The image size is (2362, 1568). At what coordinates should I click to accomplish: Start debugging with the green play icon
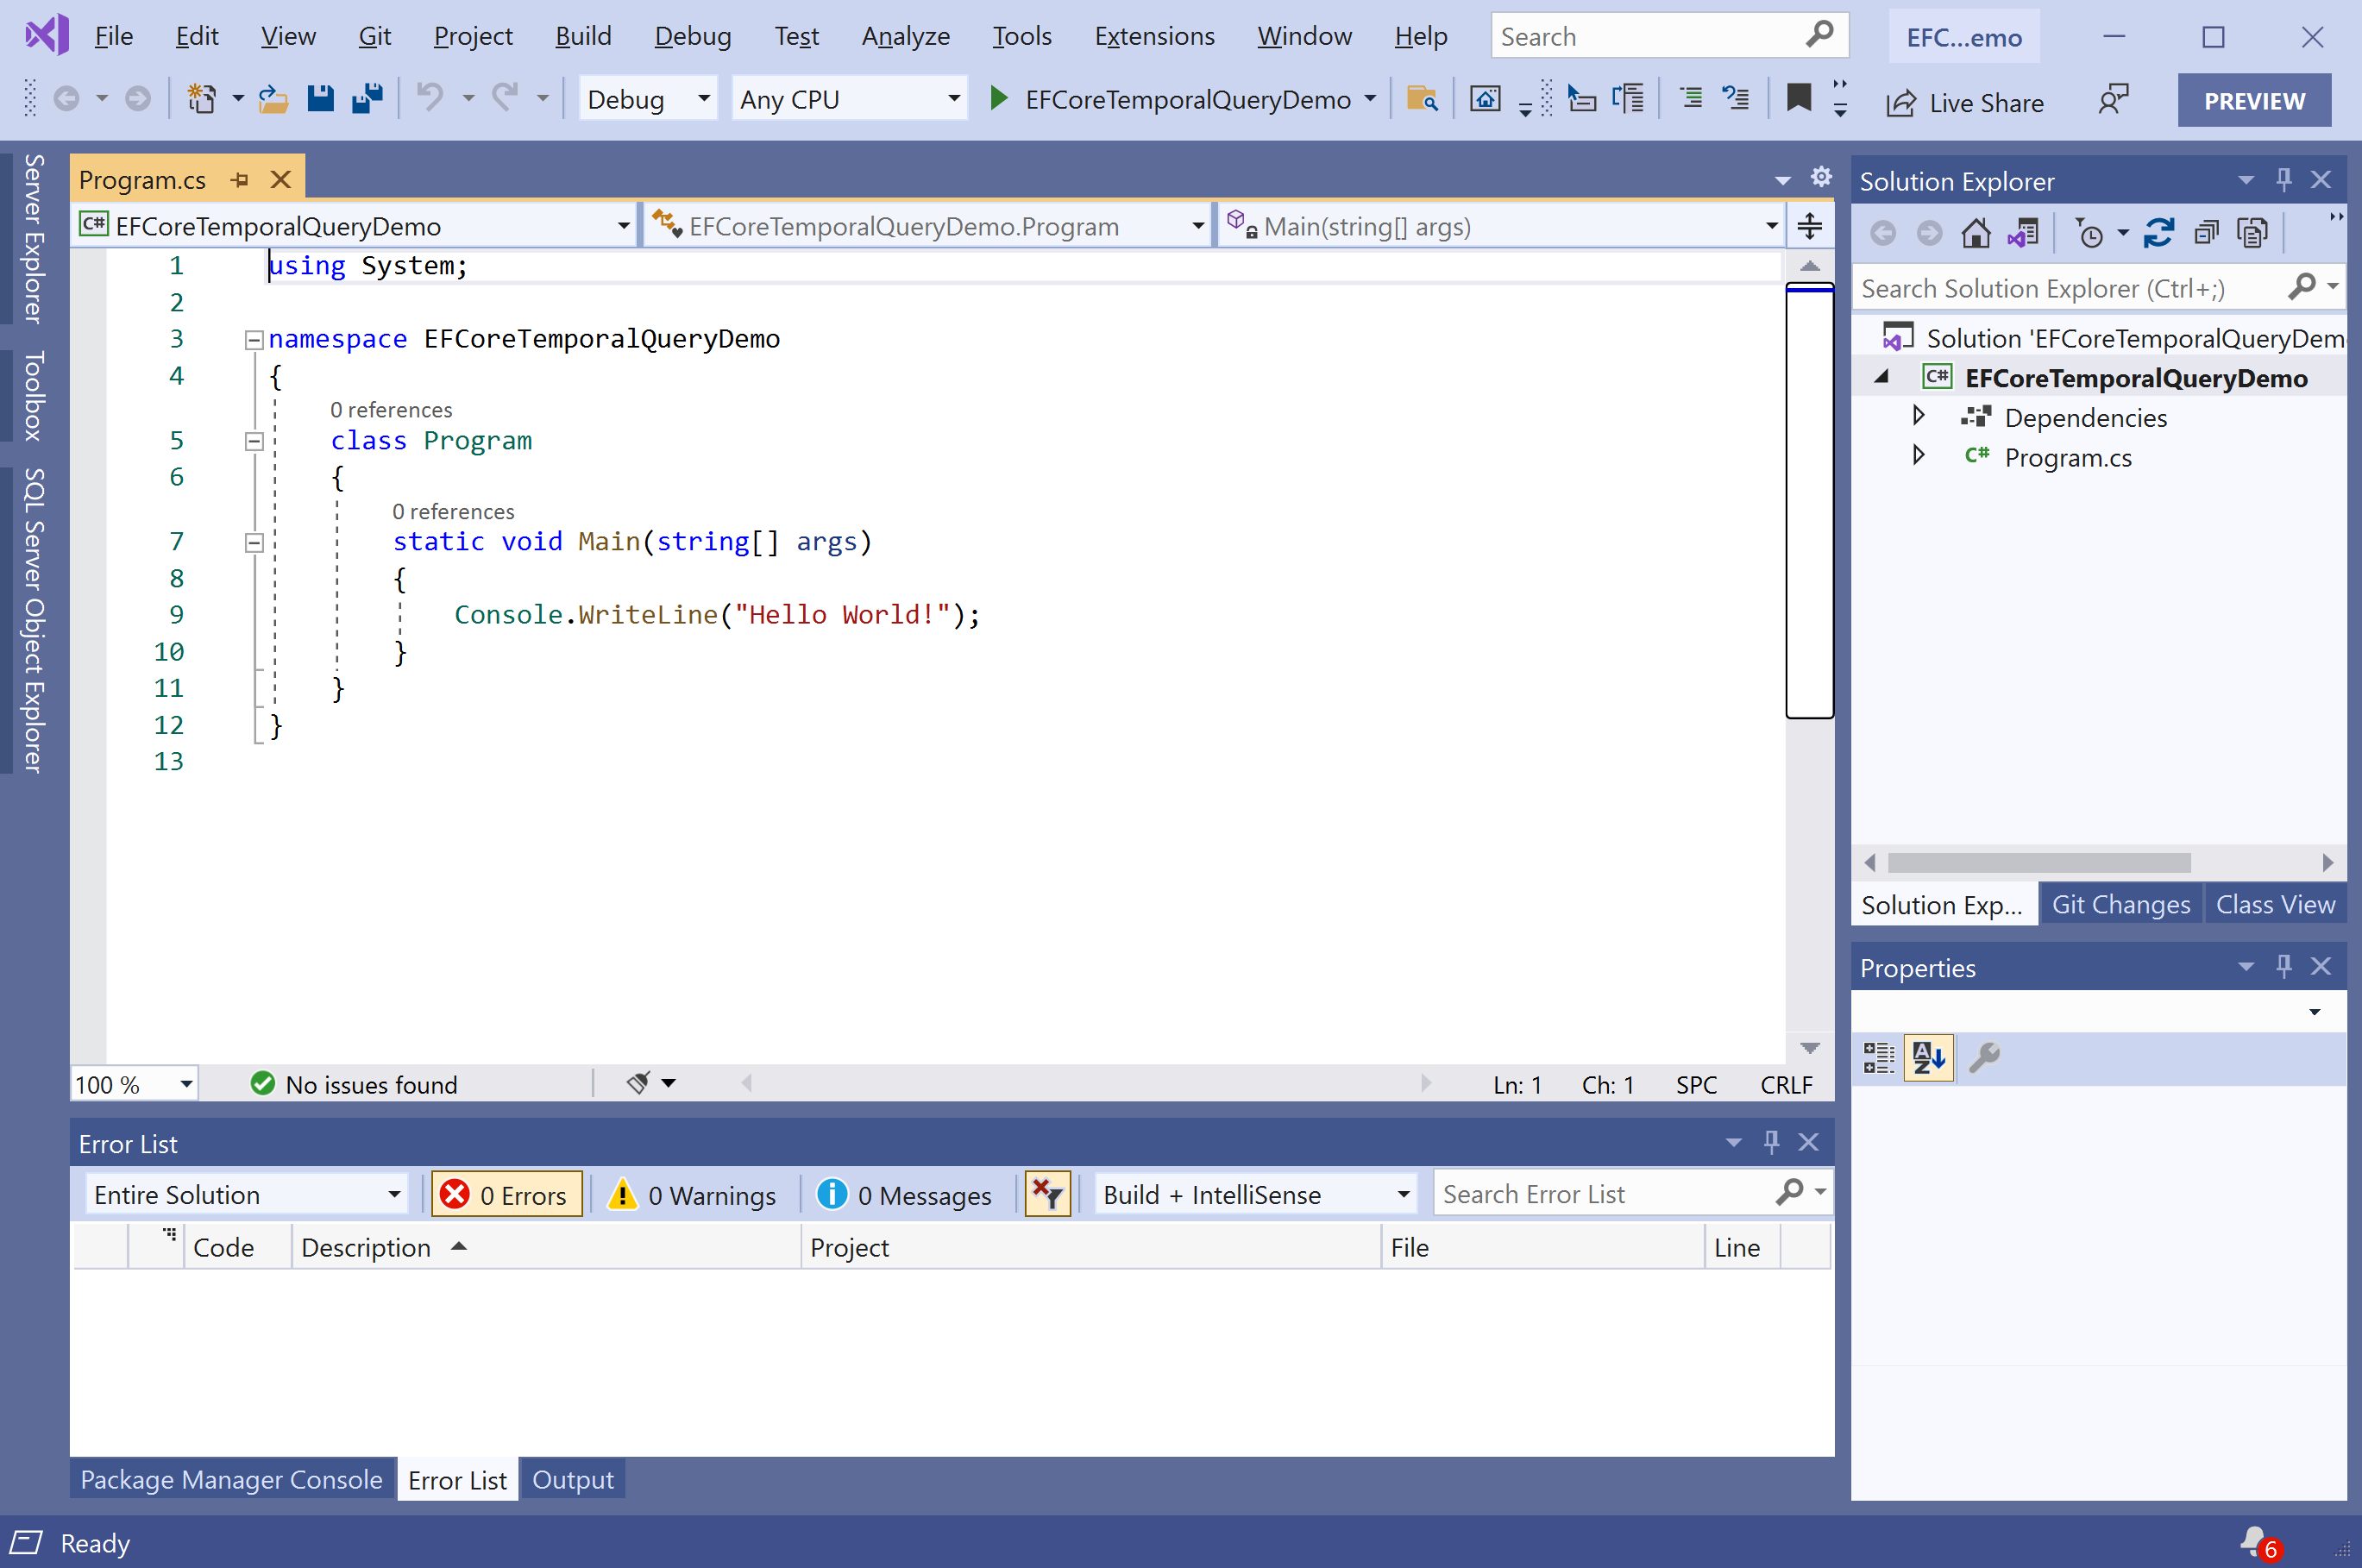coord(998,99)
